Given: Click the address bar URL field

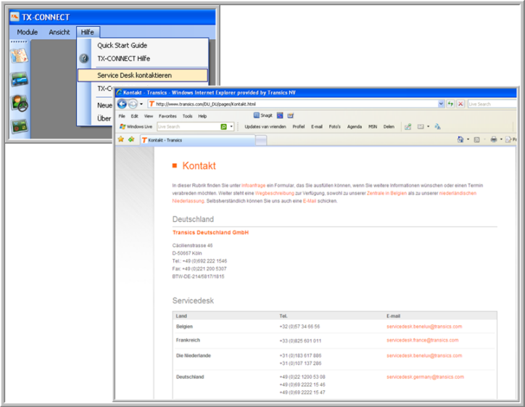Looking at the screenshot, I should click(x=293, y=104).
